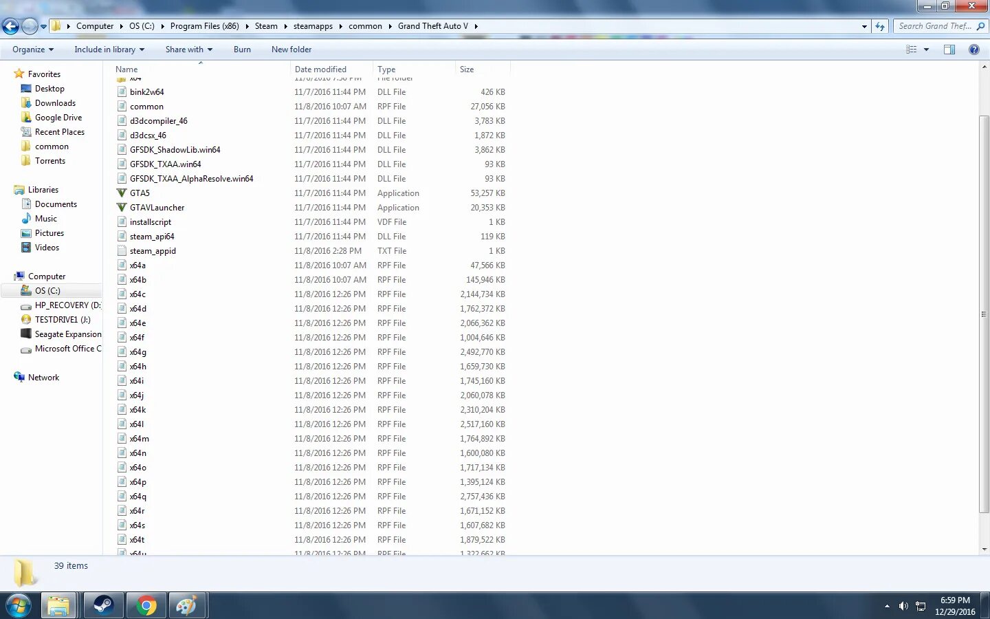Open Downloads in the navigation pane
This screenshot has height=619, width=990.
55,103
